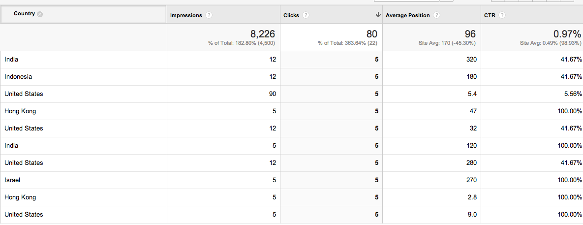The image size is (583, 225).
Task: Open the help tooltip icon for Impressions
Action: coord(209,15)
